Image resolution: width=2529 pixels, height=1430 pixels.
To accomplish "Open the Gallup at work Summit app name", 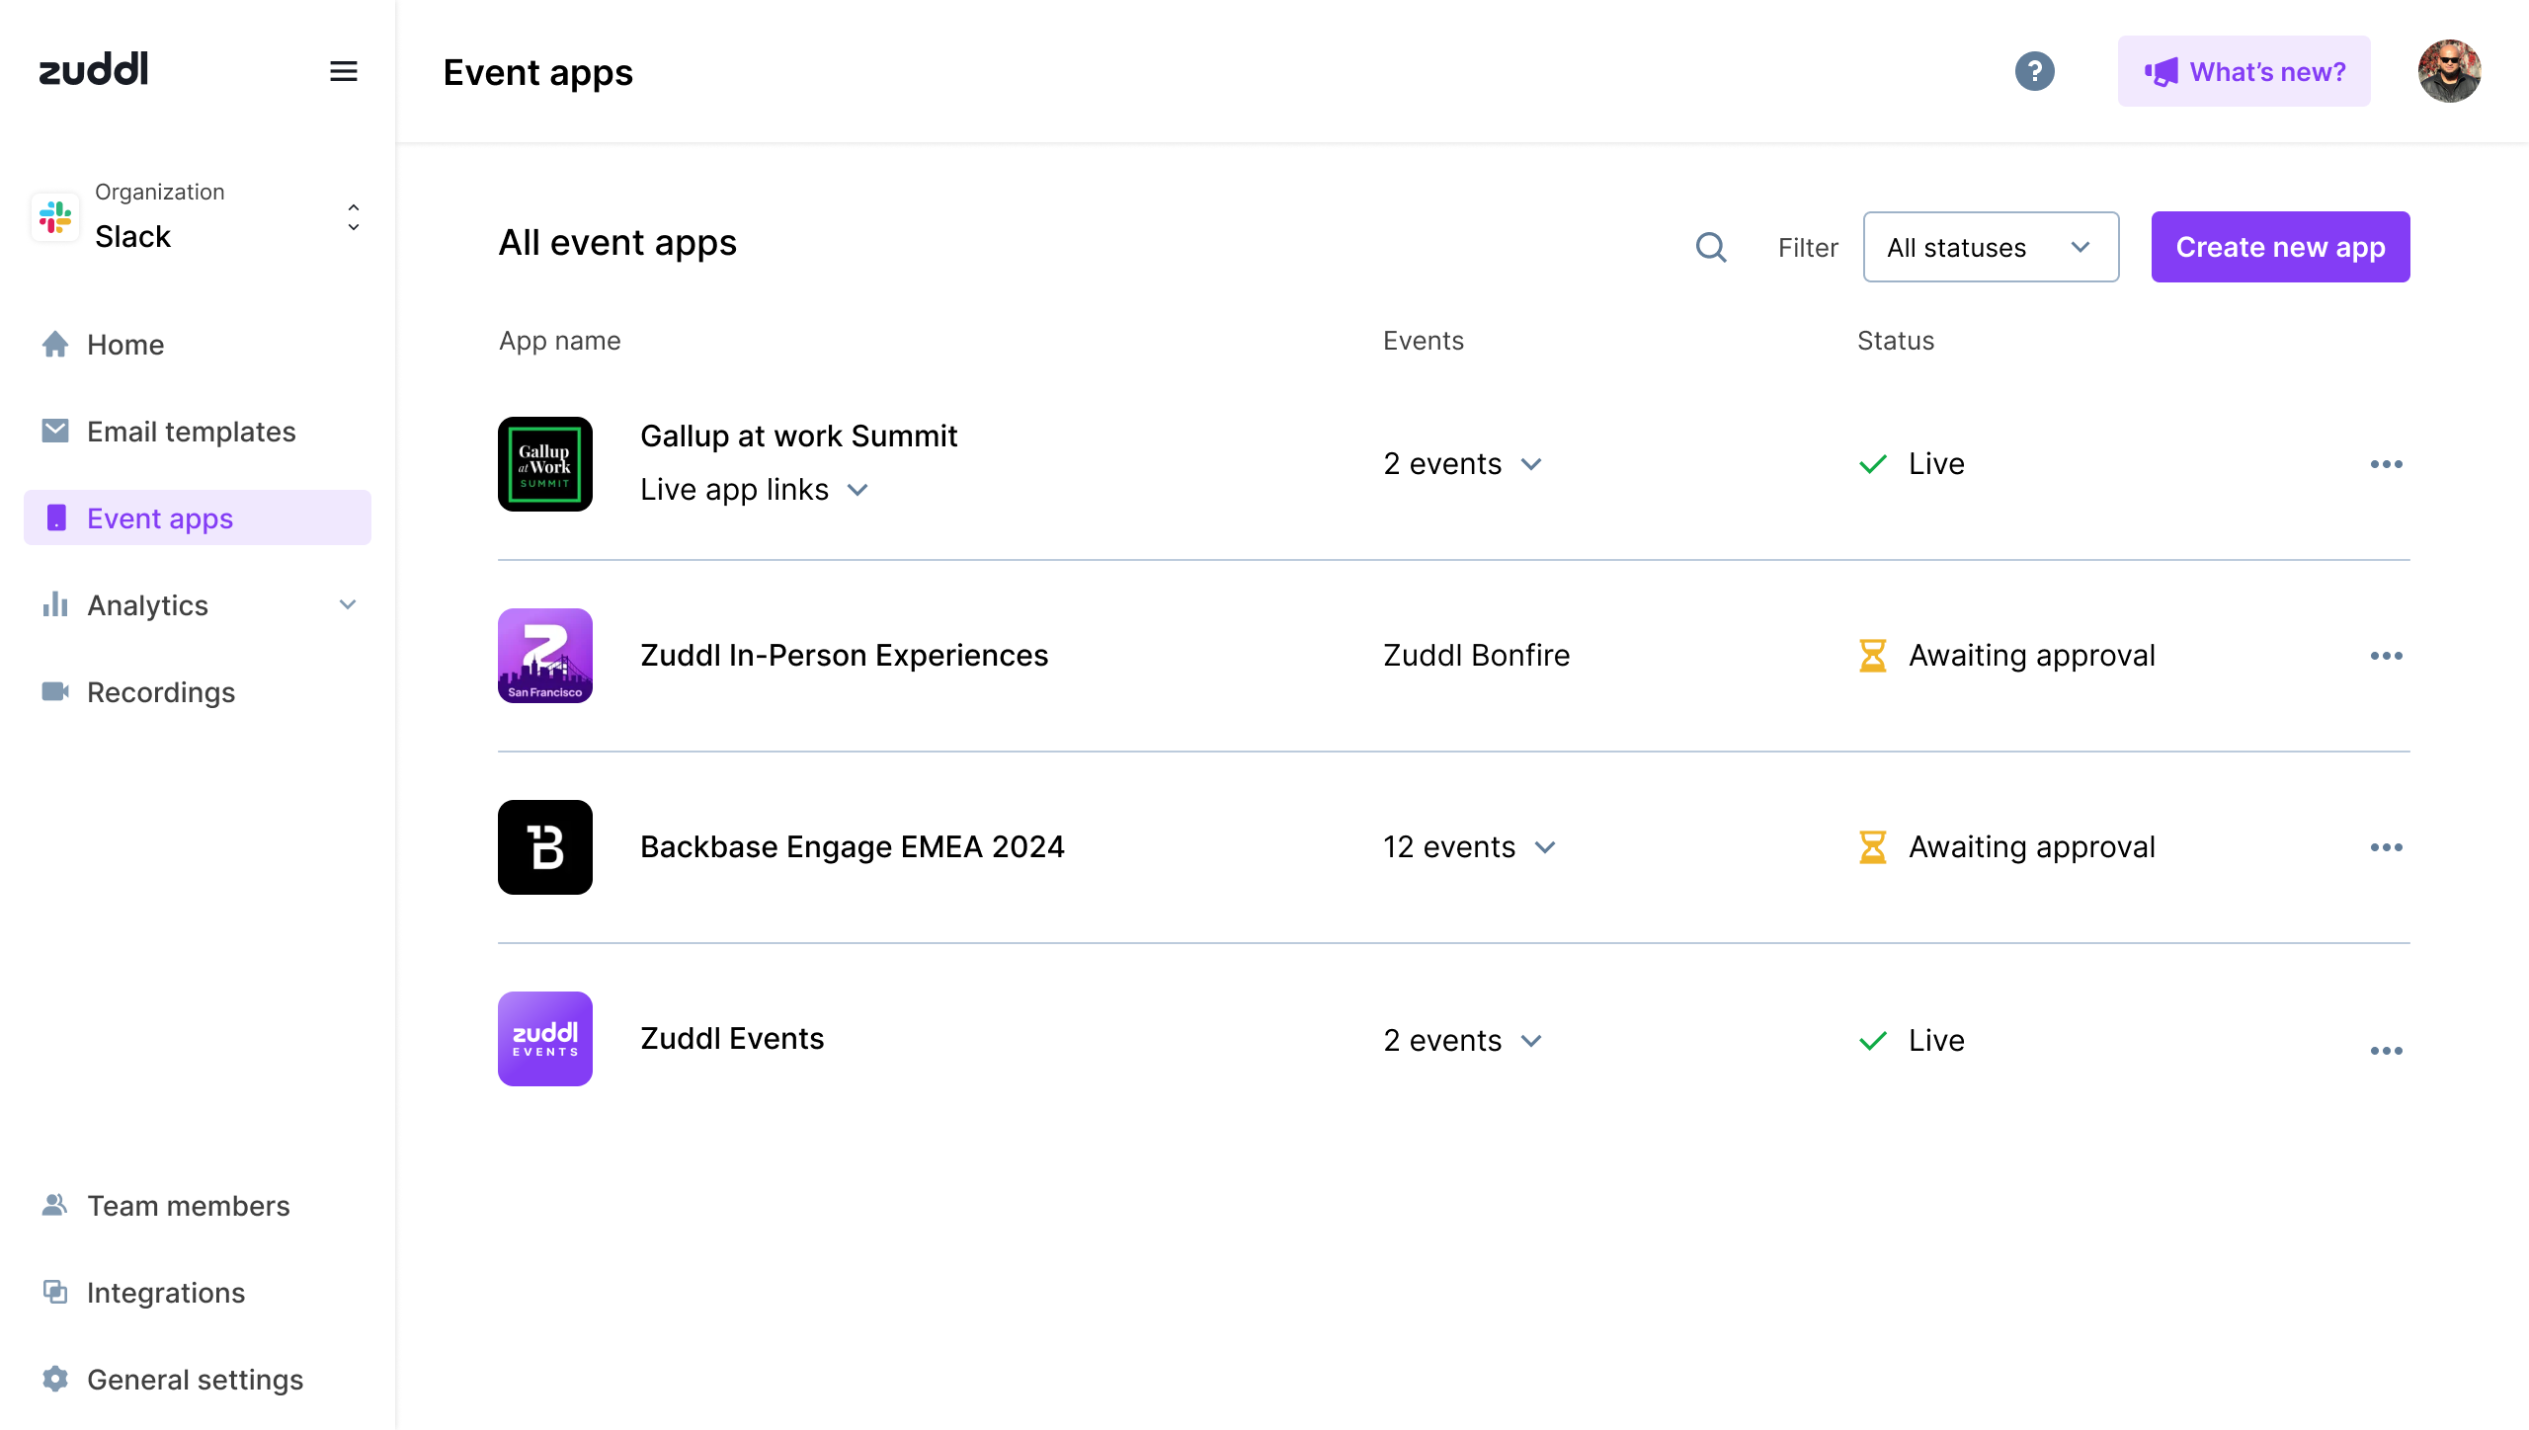I will click(x=798, y=436).
